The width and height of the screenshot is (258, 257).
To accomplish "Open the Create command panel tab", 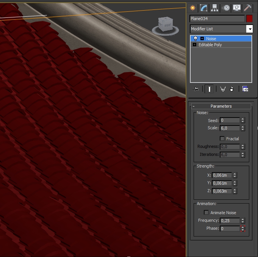I will (x=193, y=8).
